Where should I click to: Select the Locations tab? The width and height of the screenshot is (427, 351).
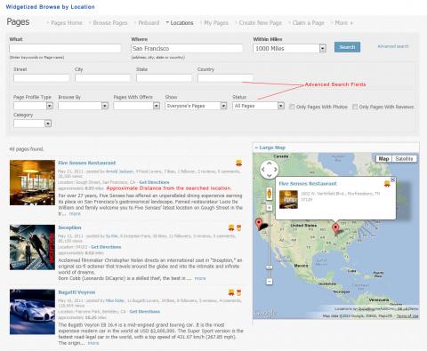pyautogui.click(x=181, y=23)
